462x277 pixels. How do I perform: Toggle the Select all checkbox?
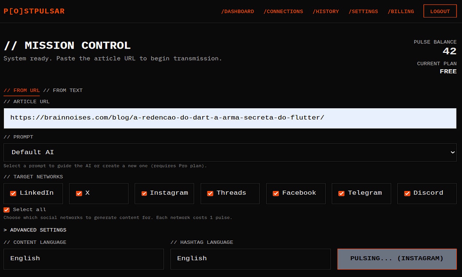tap(7, 210)
